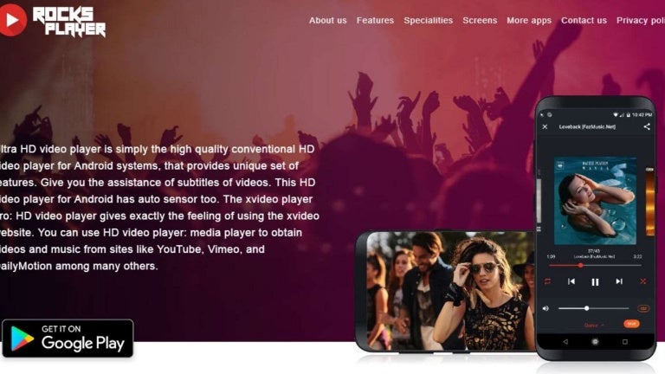Mute using the speaker volume icon

(546, 308)
